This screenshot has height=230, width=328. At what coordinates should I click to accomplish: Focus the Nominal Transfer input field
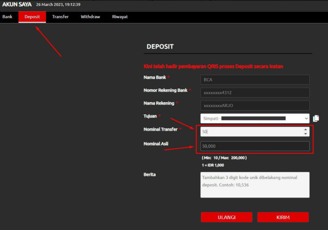tap(250, 132)
